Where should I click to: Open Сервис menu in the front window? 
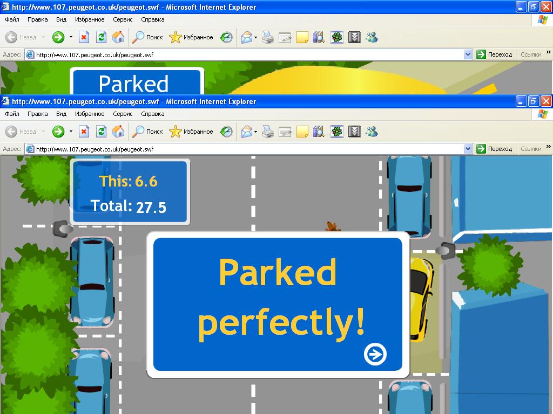click(x=123, y=114)
